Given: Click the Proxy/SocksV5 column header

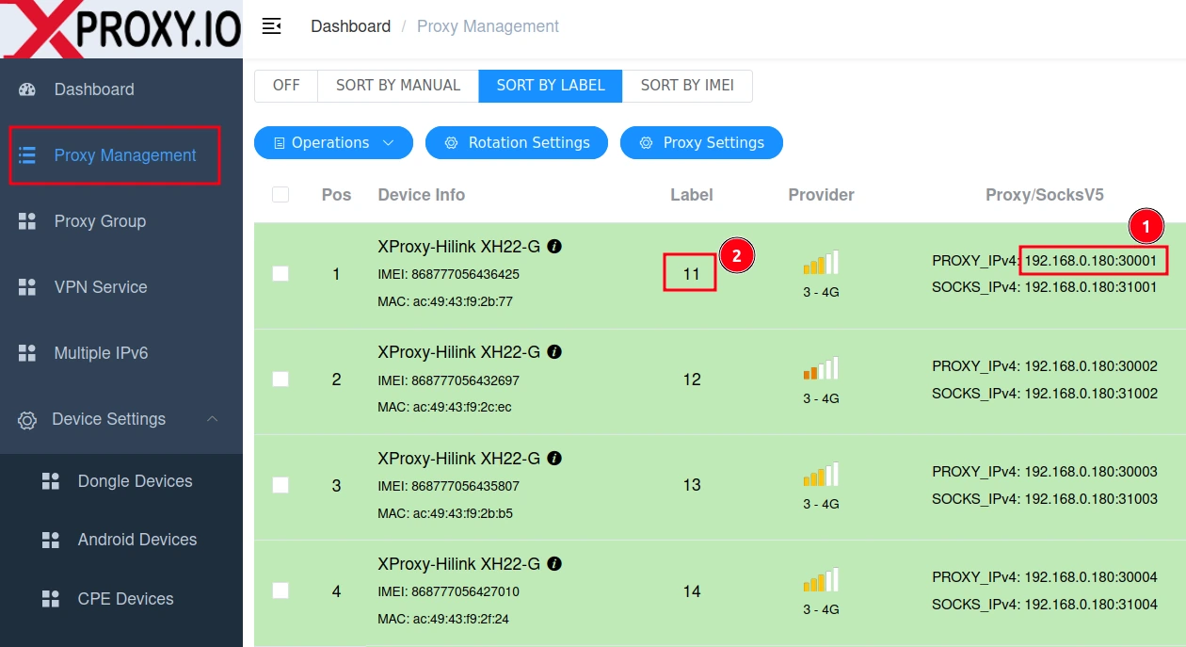Looking at the screenshot, I should tap(1045, 195).
